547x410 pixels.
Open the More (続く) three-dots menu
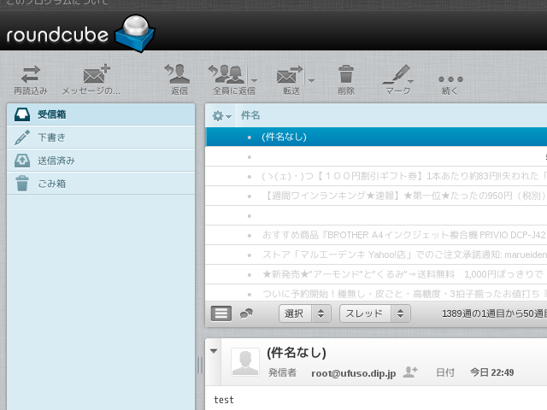[450, 75]
